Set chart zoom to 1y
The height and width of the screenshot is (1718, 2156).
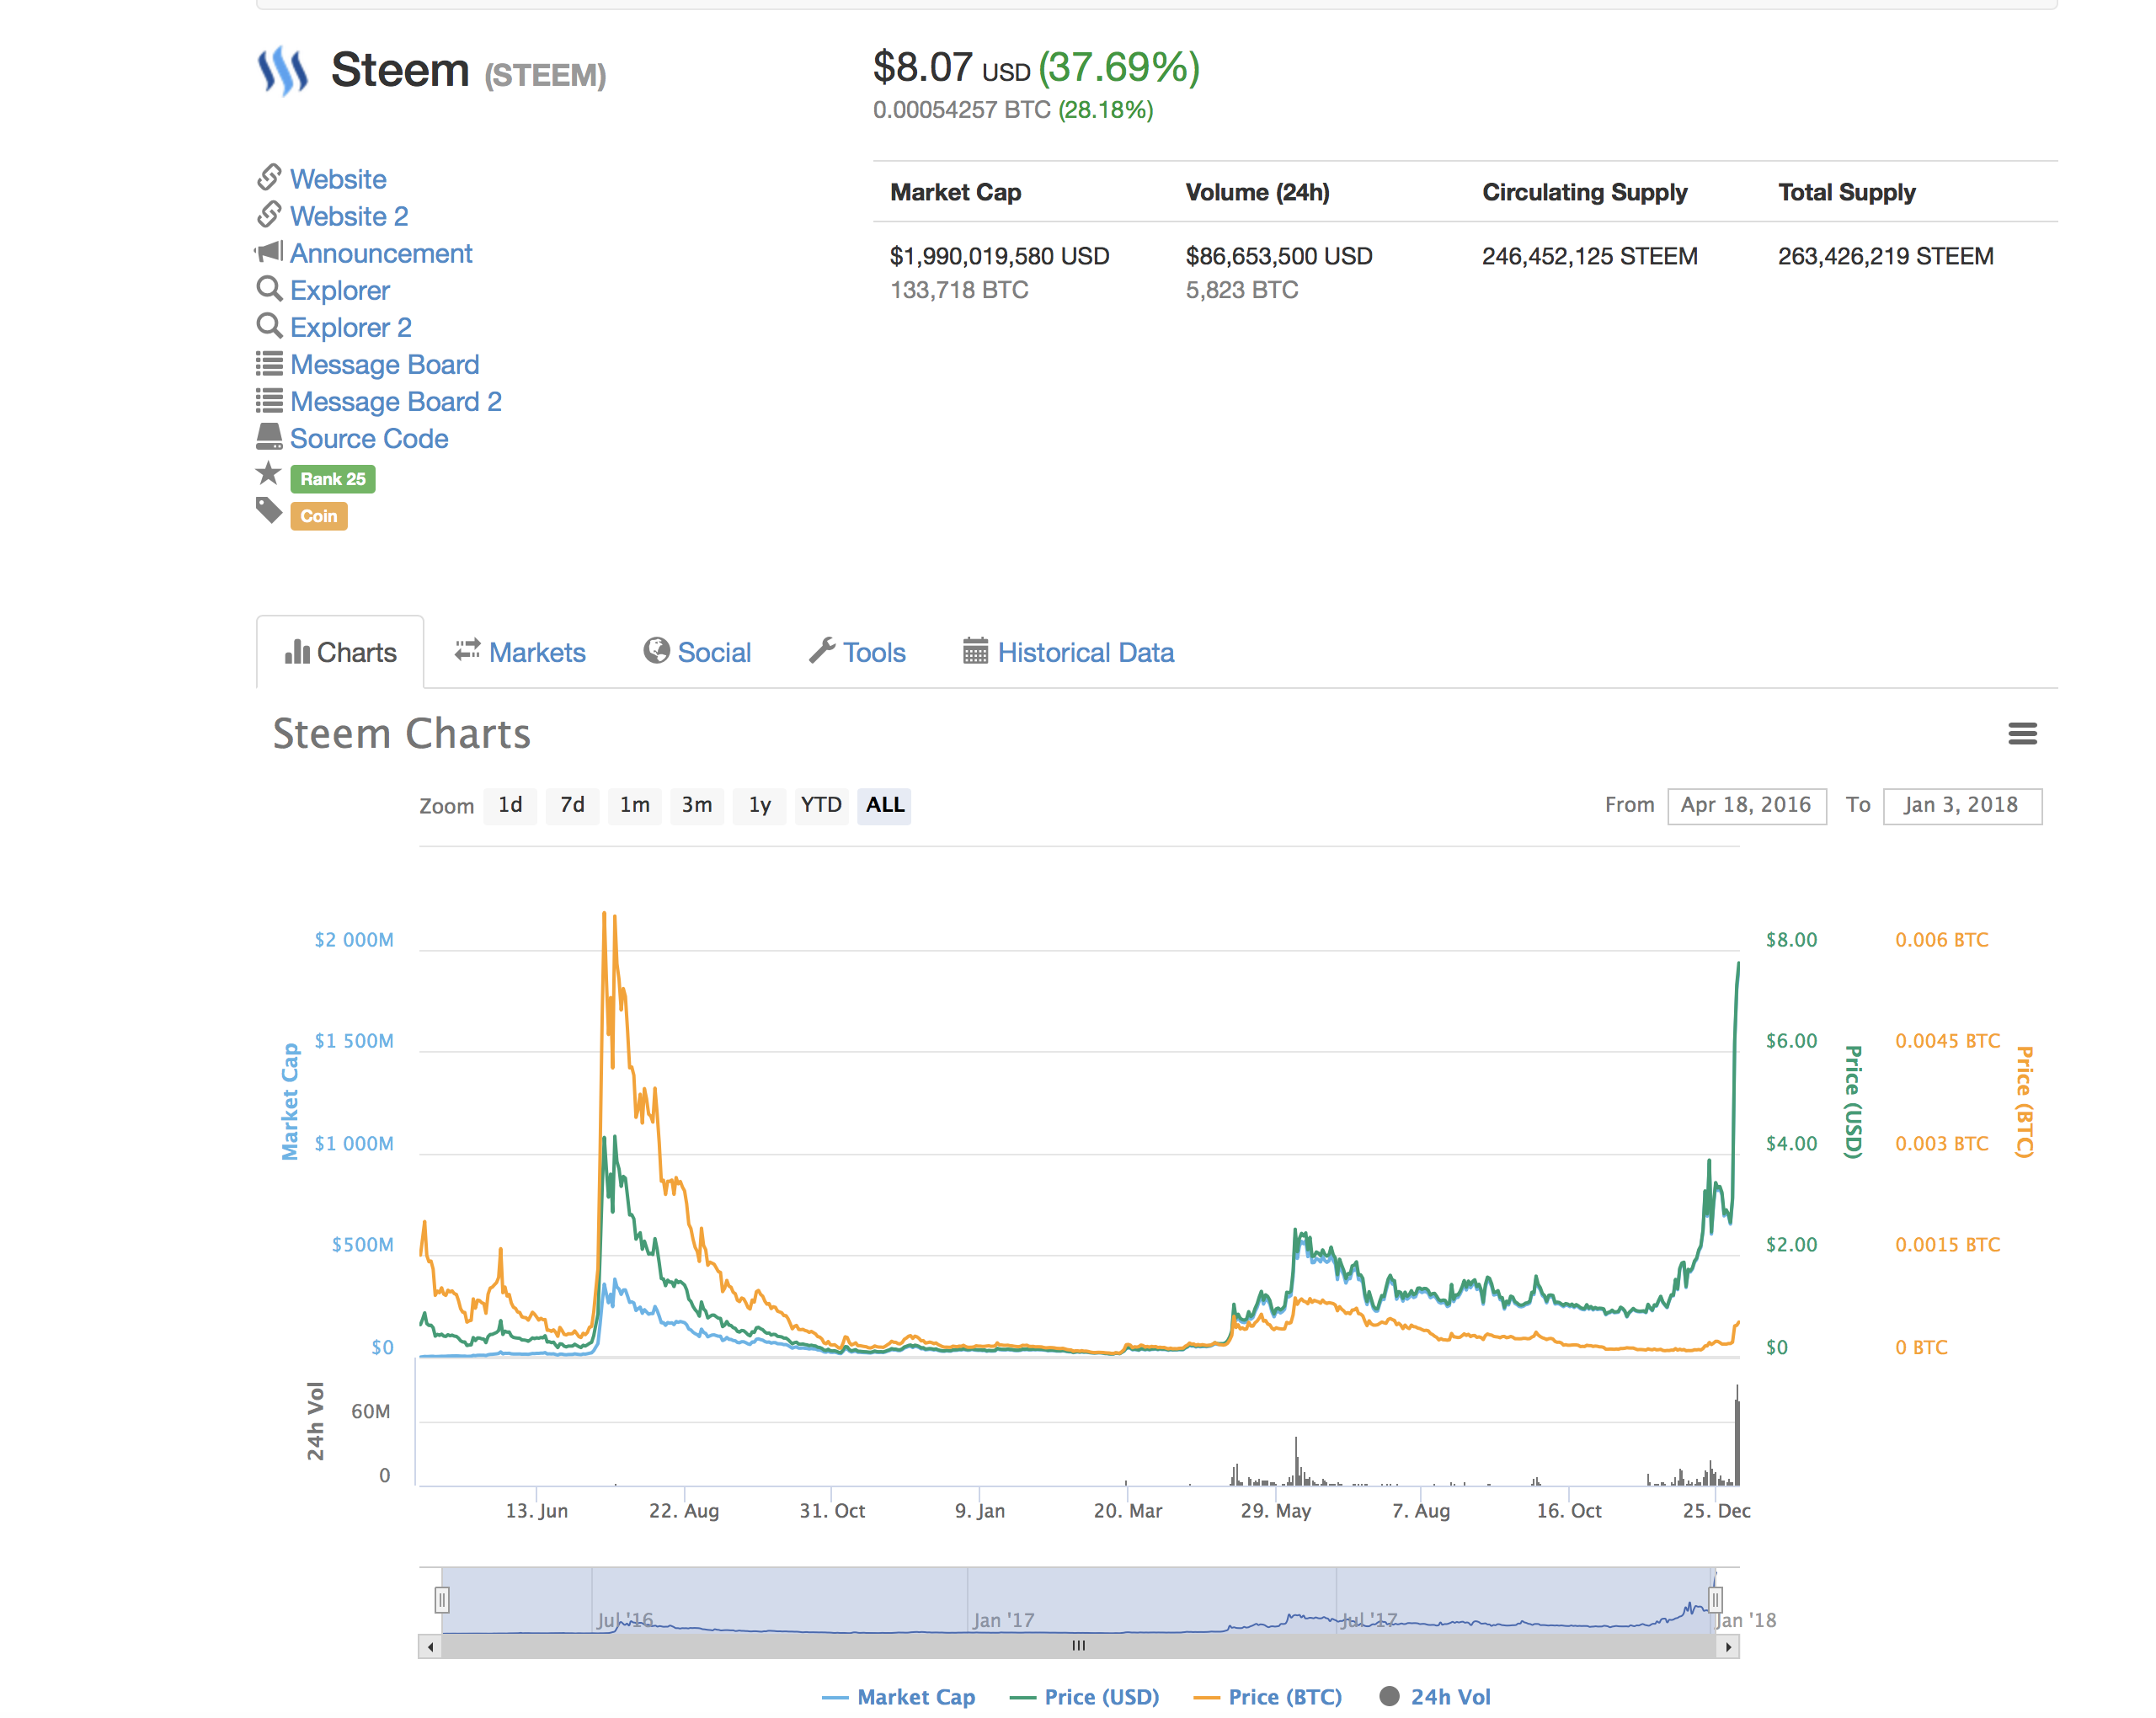760,805
